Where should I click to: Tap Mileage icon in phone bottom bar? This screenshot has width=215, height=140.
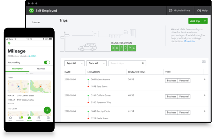click(x=29, y=119)
